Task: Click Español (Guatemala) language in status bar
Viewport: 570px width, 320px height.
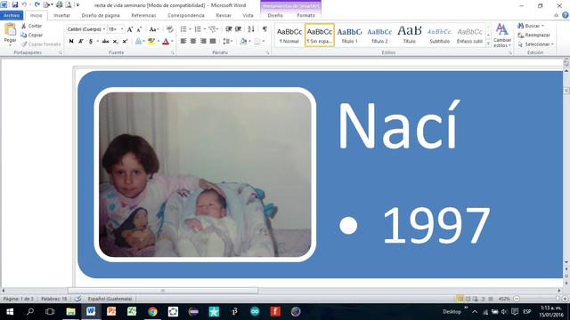Action: point(110,299)
